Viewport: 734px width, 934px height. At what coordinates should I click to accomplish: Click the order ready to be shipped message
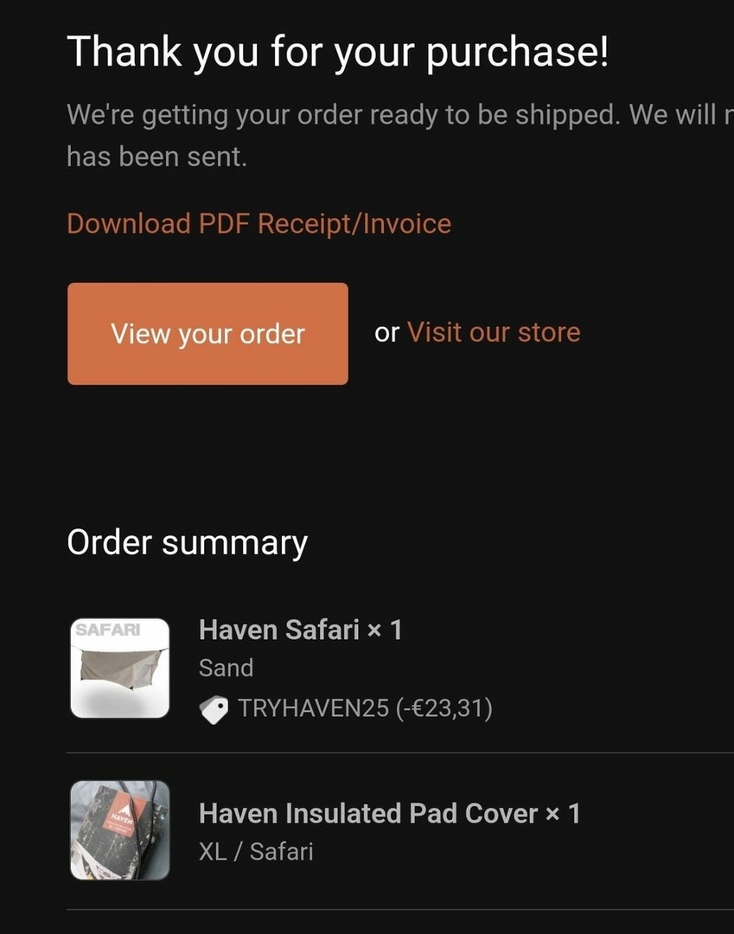400,114
